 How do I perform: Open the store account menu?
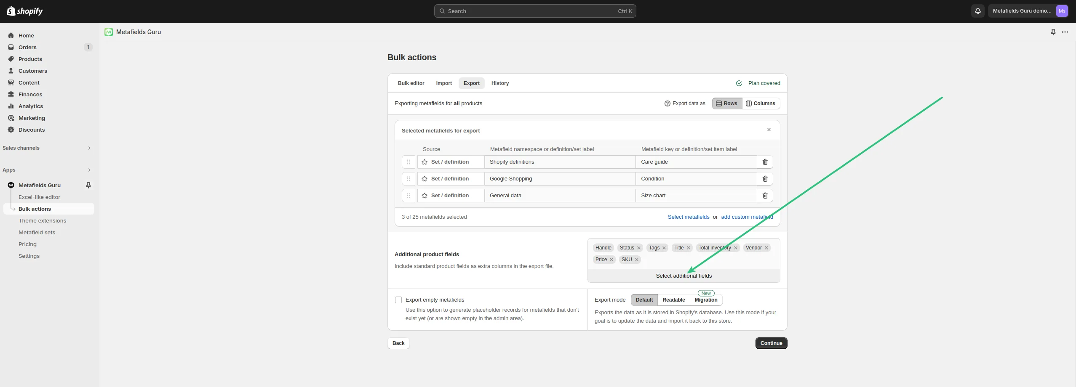[x=1029, y=11]
